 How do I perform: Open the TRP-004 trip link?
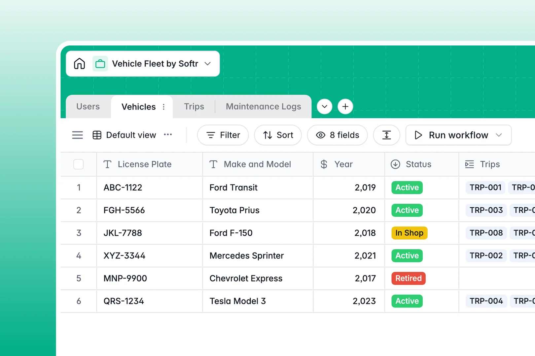(486, 301)
